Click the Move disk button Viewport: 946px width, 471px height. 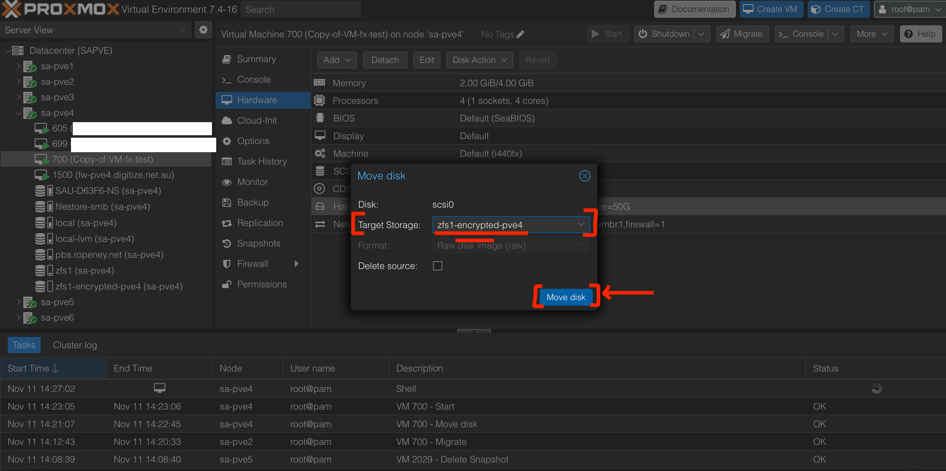tap(566, 297)
